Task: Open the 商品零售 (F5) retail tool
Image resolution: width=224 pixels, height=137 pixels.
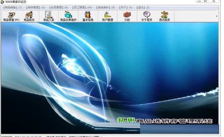Action: [x=11, y=17]
